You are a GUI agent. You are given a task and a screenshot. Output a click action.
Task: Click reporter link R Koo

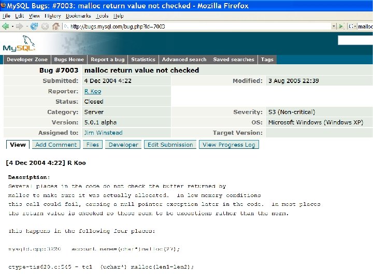coord(93,91)
